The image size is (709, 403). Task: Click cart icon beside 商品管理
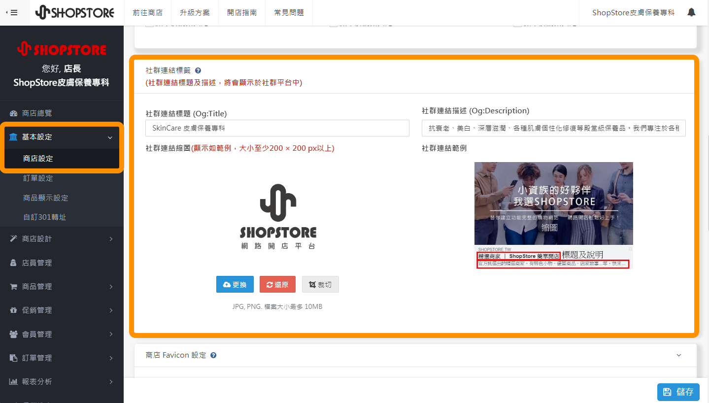(x=13, y=287)
